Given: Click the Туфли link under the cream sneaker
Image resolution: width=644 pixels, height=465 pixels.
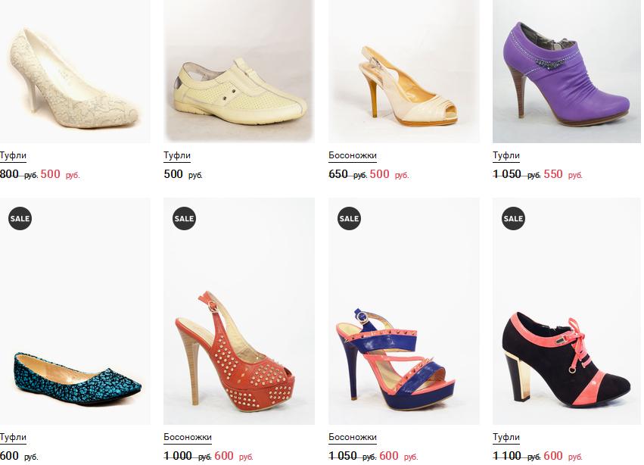Looking at the screenshot, I should pyautogui.click(x=177, y=155).
